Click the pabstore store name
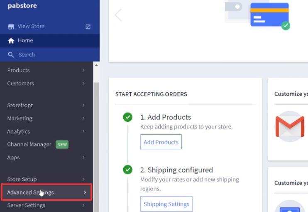This screenshot has height=212, width=308. pyautogui.click(x=22, y=6)
